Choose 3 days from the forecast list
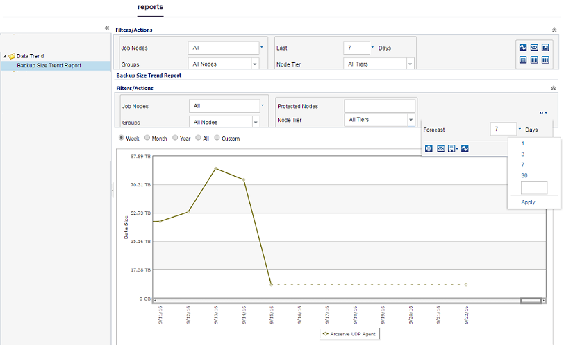 coord(522,154)
